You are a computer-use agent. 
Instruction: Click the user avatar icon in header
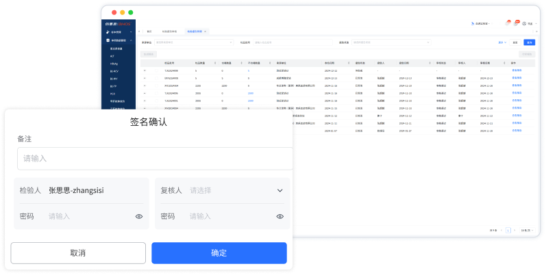(524, 23)
